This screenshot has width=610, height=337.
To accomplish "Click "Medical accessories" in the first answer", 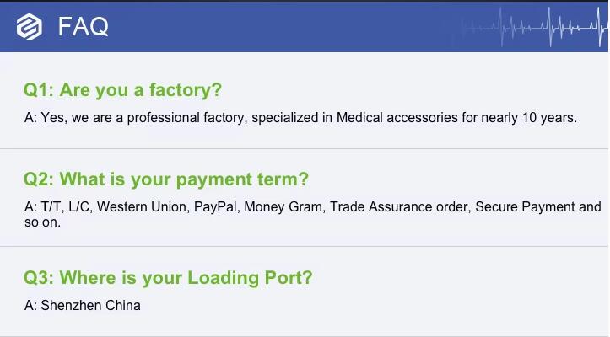I will tap(397, 118).
